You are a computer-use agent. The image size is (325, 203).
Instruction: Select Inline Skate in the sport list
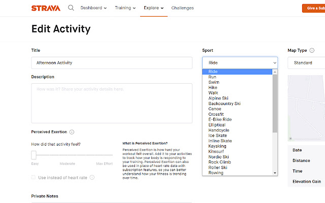tap(237, 141)
